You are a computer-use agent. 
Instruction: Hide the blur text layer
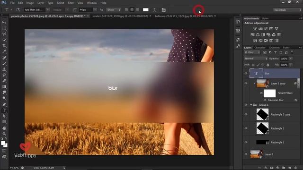tap(246, 74)
